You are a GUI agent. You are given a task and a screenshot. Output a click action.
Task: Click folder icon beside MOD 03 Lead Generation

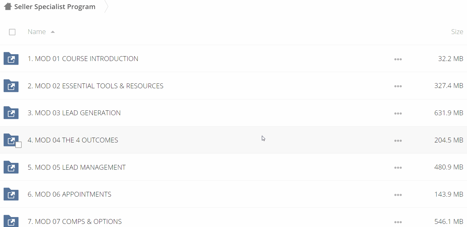click(x=11, y=113)
